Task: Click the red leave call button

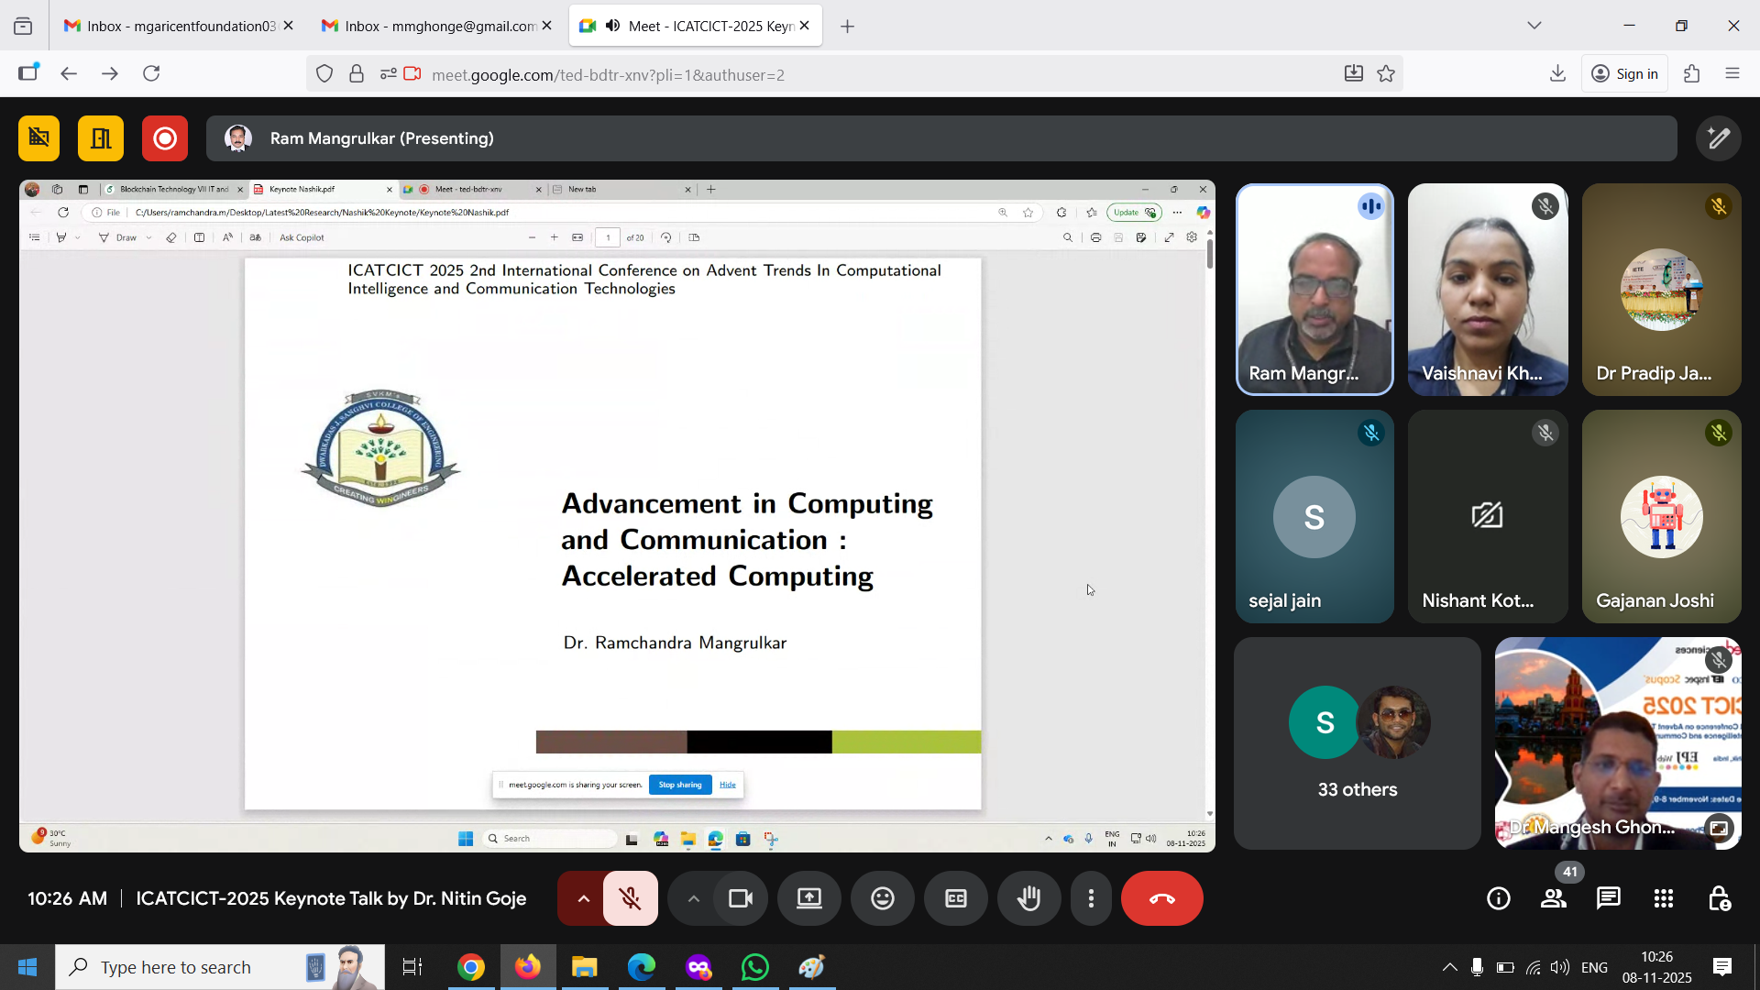Action: point(1161,899)
